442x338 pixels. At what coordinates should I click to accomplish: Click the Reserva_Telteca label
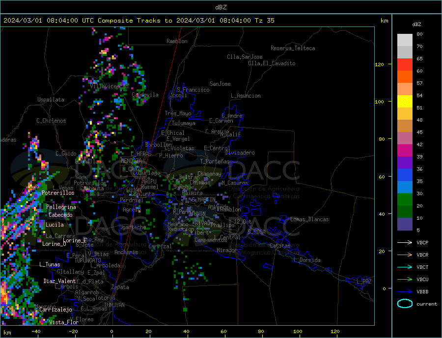coord(293,48)
